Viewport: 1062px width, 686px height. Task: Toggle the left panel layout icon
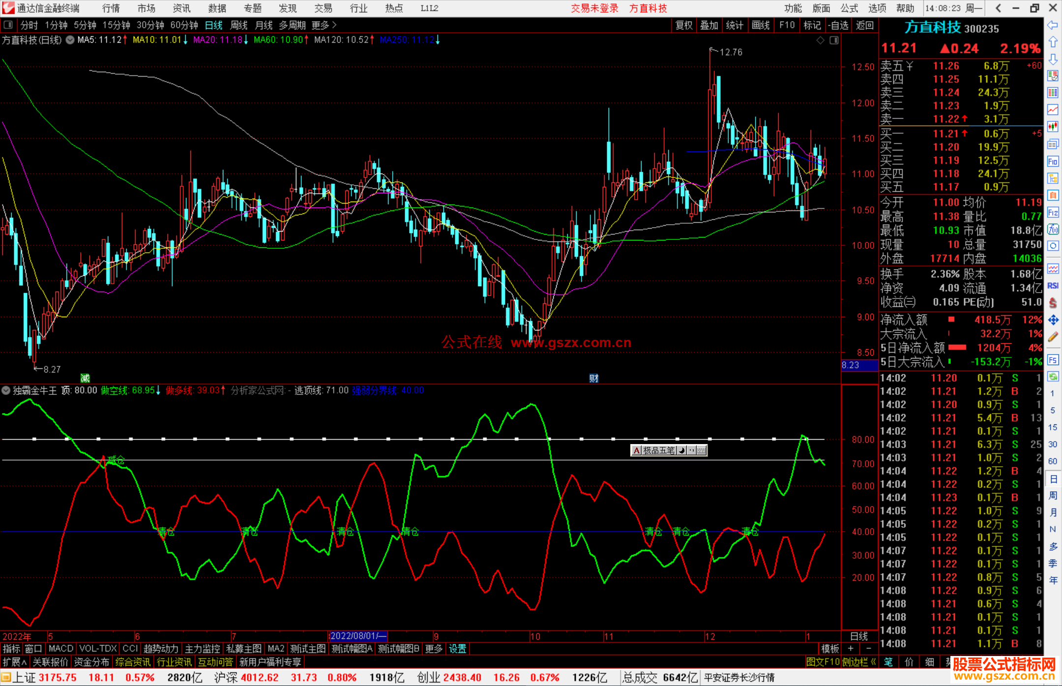[x=8, y=25]
